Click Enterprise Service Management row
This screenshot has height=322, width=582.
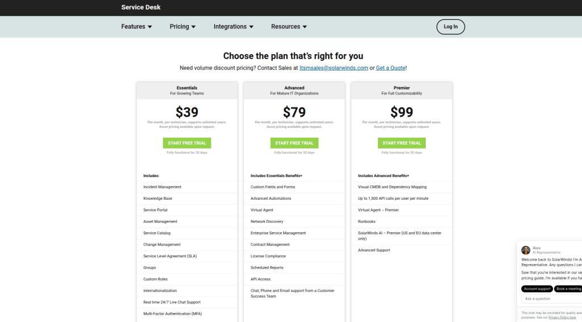pyautogui.click(x=294, y=233)
